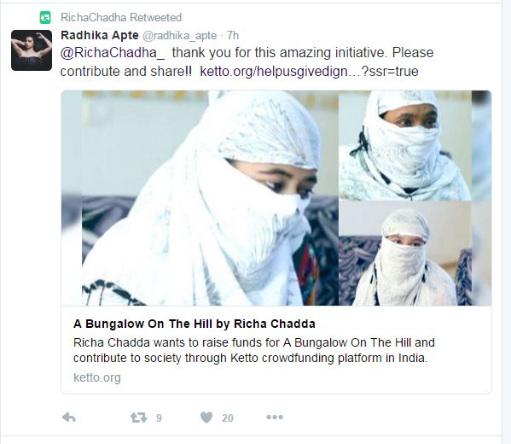Click the RichaChadha Retweeted label
This screenshot has width=511, height=444.
pyautogui.click(x=121, y=17)
